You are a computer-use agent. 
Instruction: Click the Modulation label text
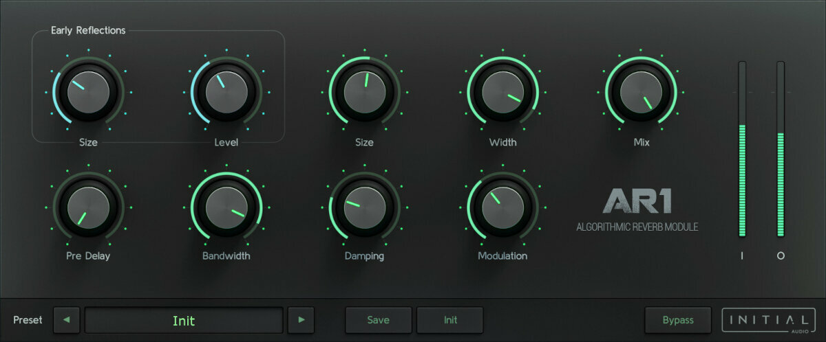click(503, 256)
